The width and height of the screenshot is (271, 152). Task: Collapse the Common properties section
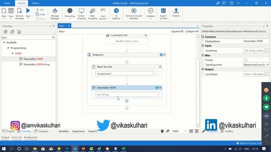[x=203, y=37]
